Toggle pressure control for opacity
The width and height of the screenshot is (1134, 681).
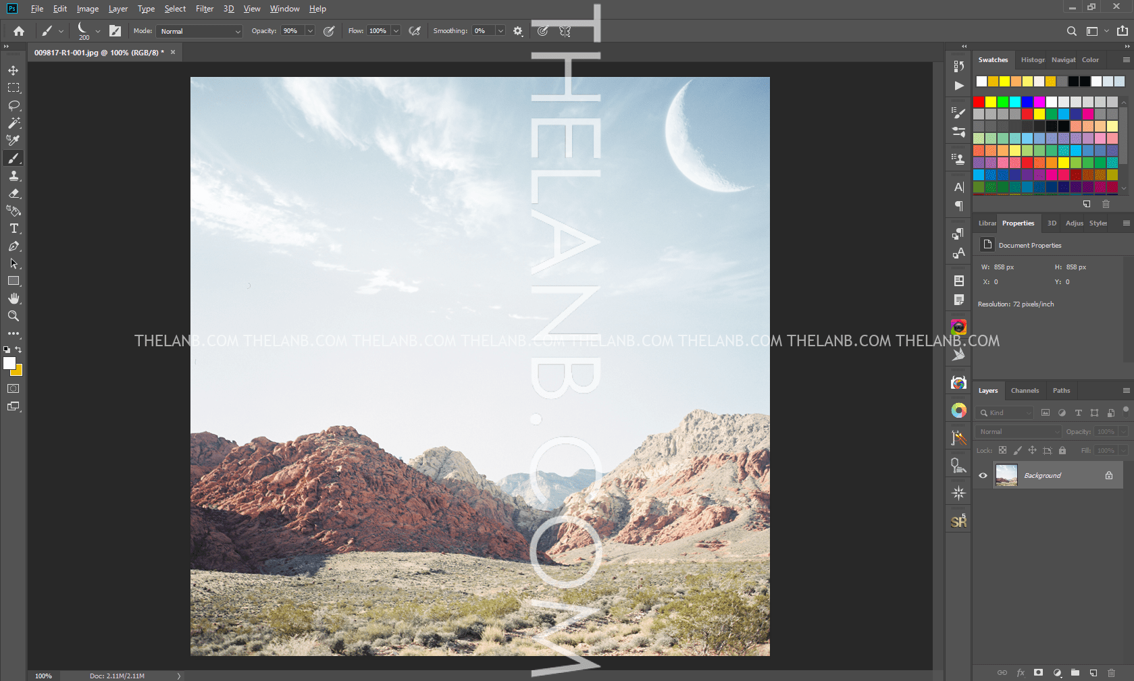coord(329,31)
